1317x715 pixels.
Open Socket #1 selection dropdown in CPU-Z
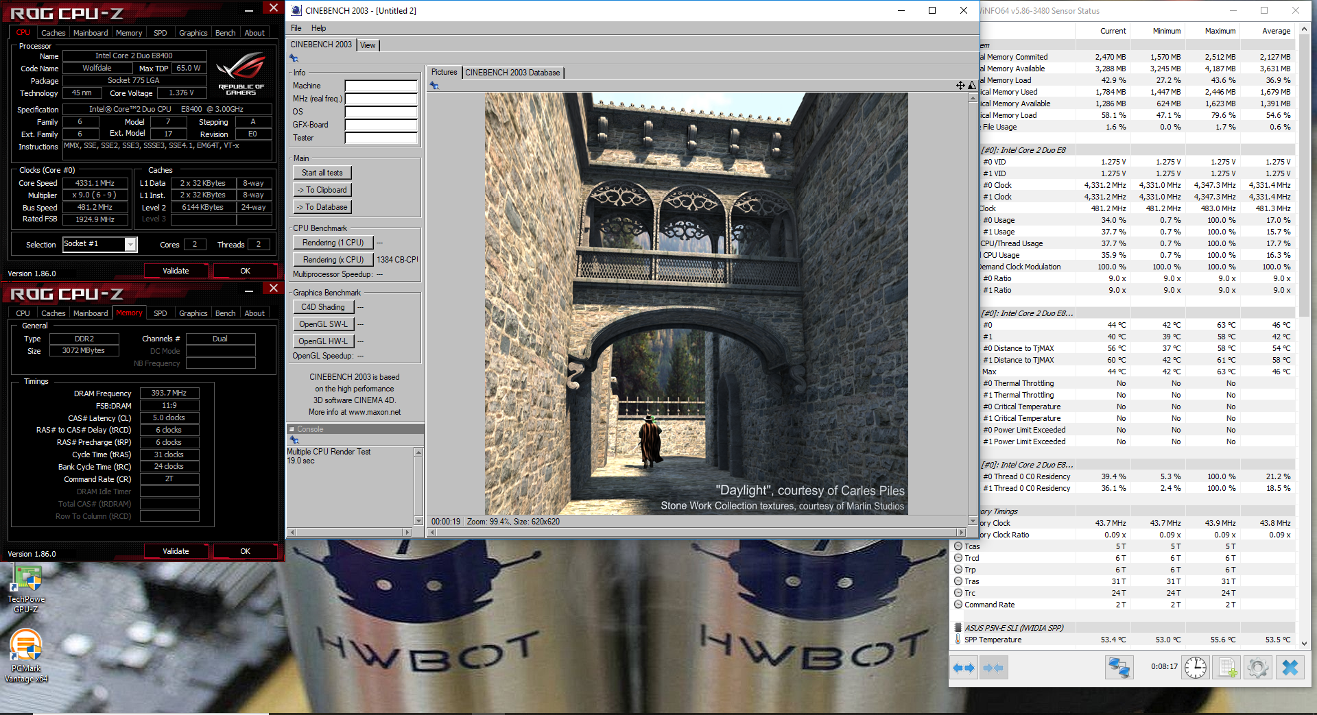[x=130, y=245]
